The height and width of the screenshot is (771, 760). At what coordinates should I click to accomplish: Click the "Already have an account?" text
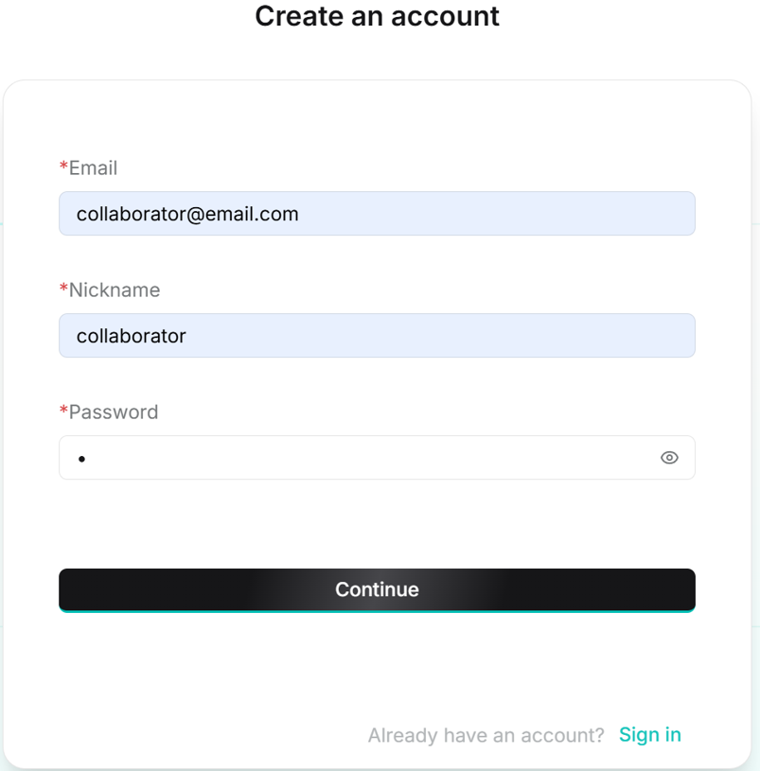pos(486,736)
